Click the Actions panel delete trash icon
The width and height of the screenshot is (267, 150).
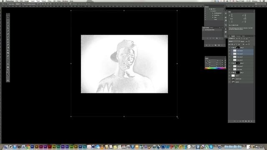[222, 45]
